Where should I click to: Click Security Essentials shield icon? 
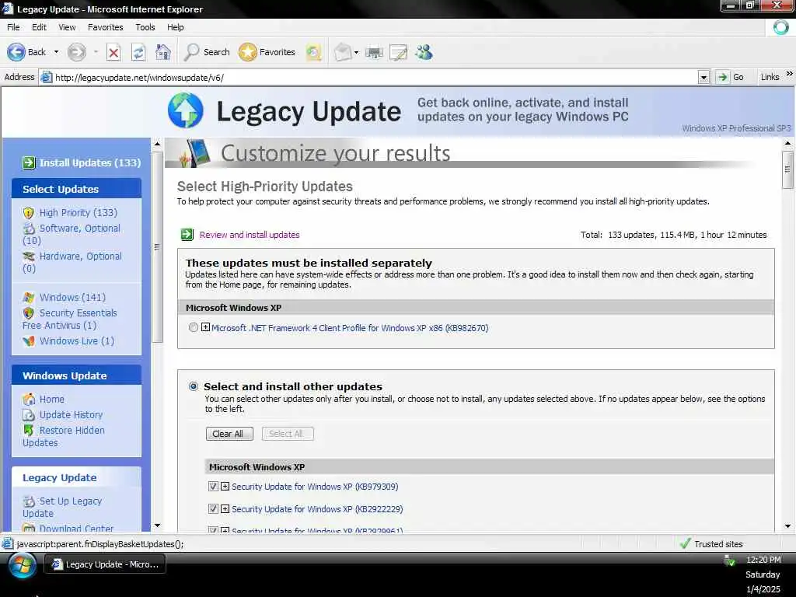point(29,313)
